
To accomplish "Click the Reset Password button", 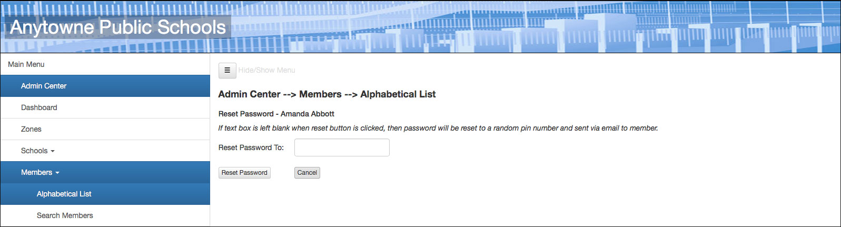I will click(x=244, y=173).
